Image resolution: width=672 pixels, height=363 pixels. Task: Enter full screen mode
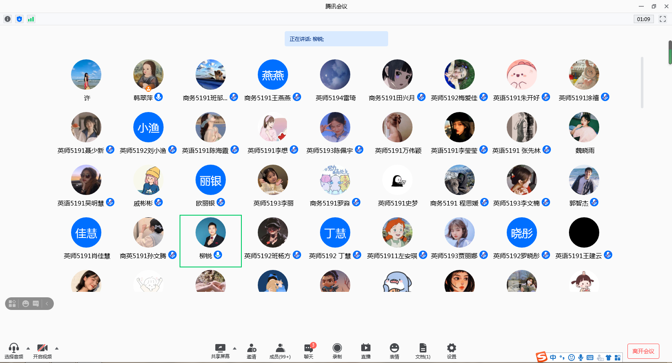pyautogui.click(x=663, y=19)
